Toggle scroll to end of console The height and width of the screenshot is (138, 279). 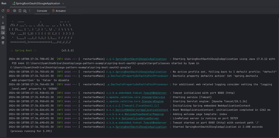[x=3, y=33]
